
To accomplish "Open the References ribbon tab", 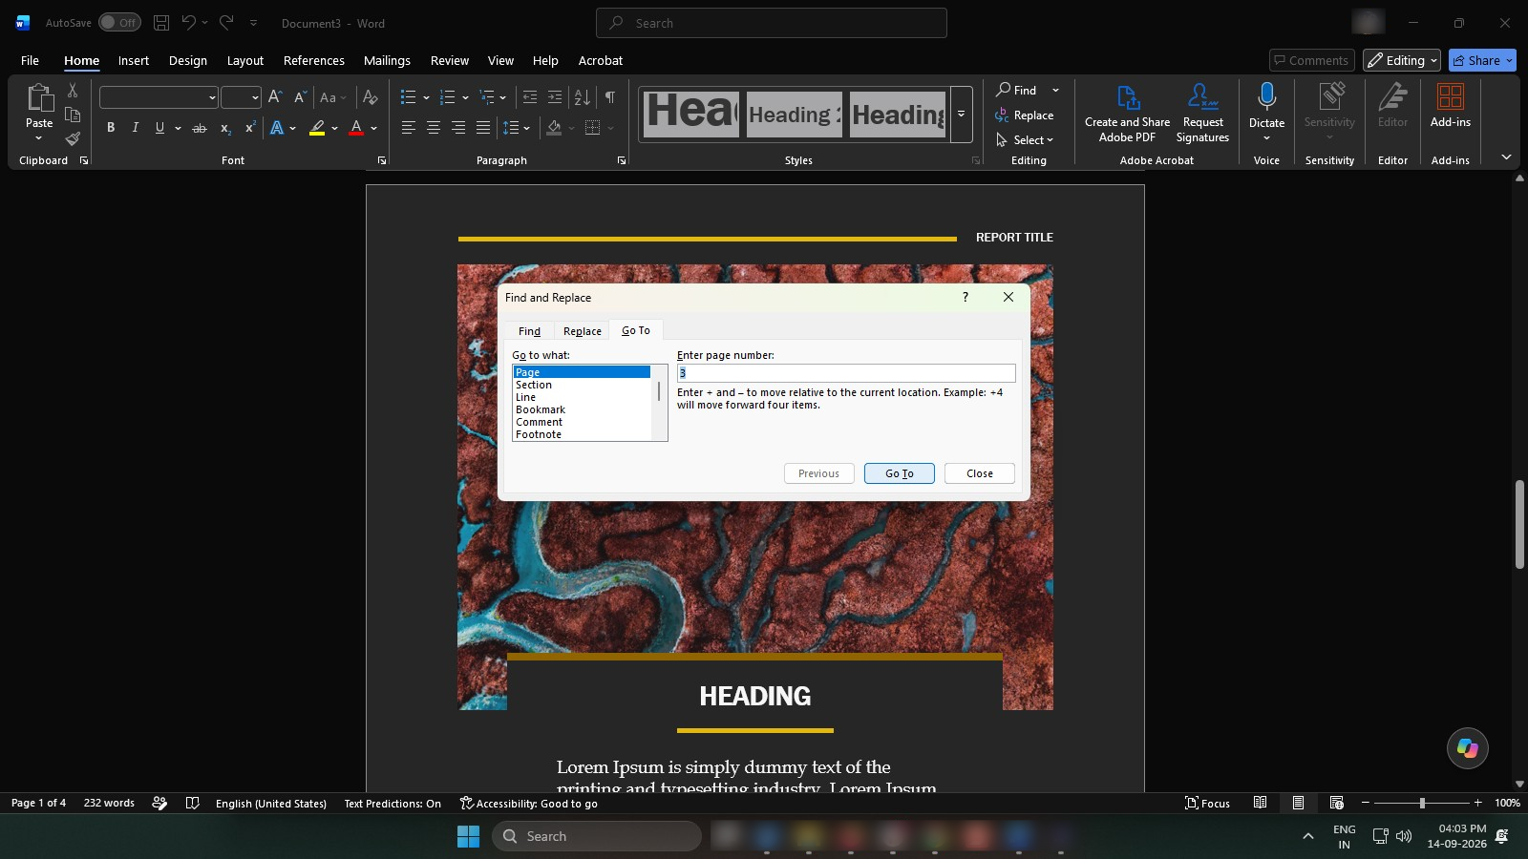I will point(314,60).
